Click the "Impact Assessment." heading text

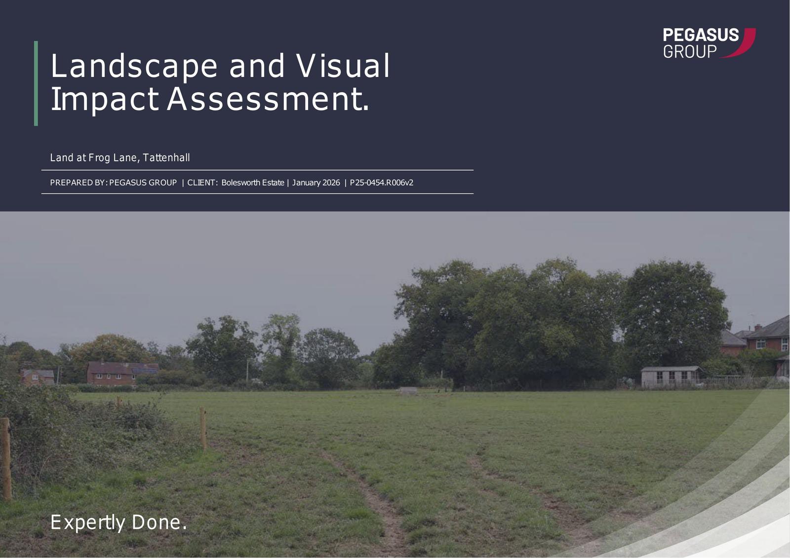coord(209,99)
